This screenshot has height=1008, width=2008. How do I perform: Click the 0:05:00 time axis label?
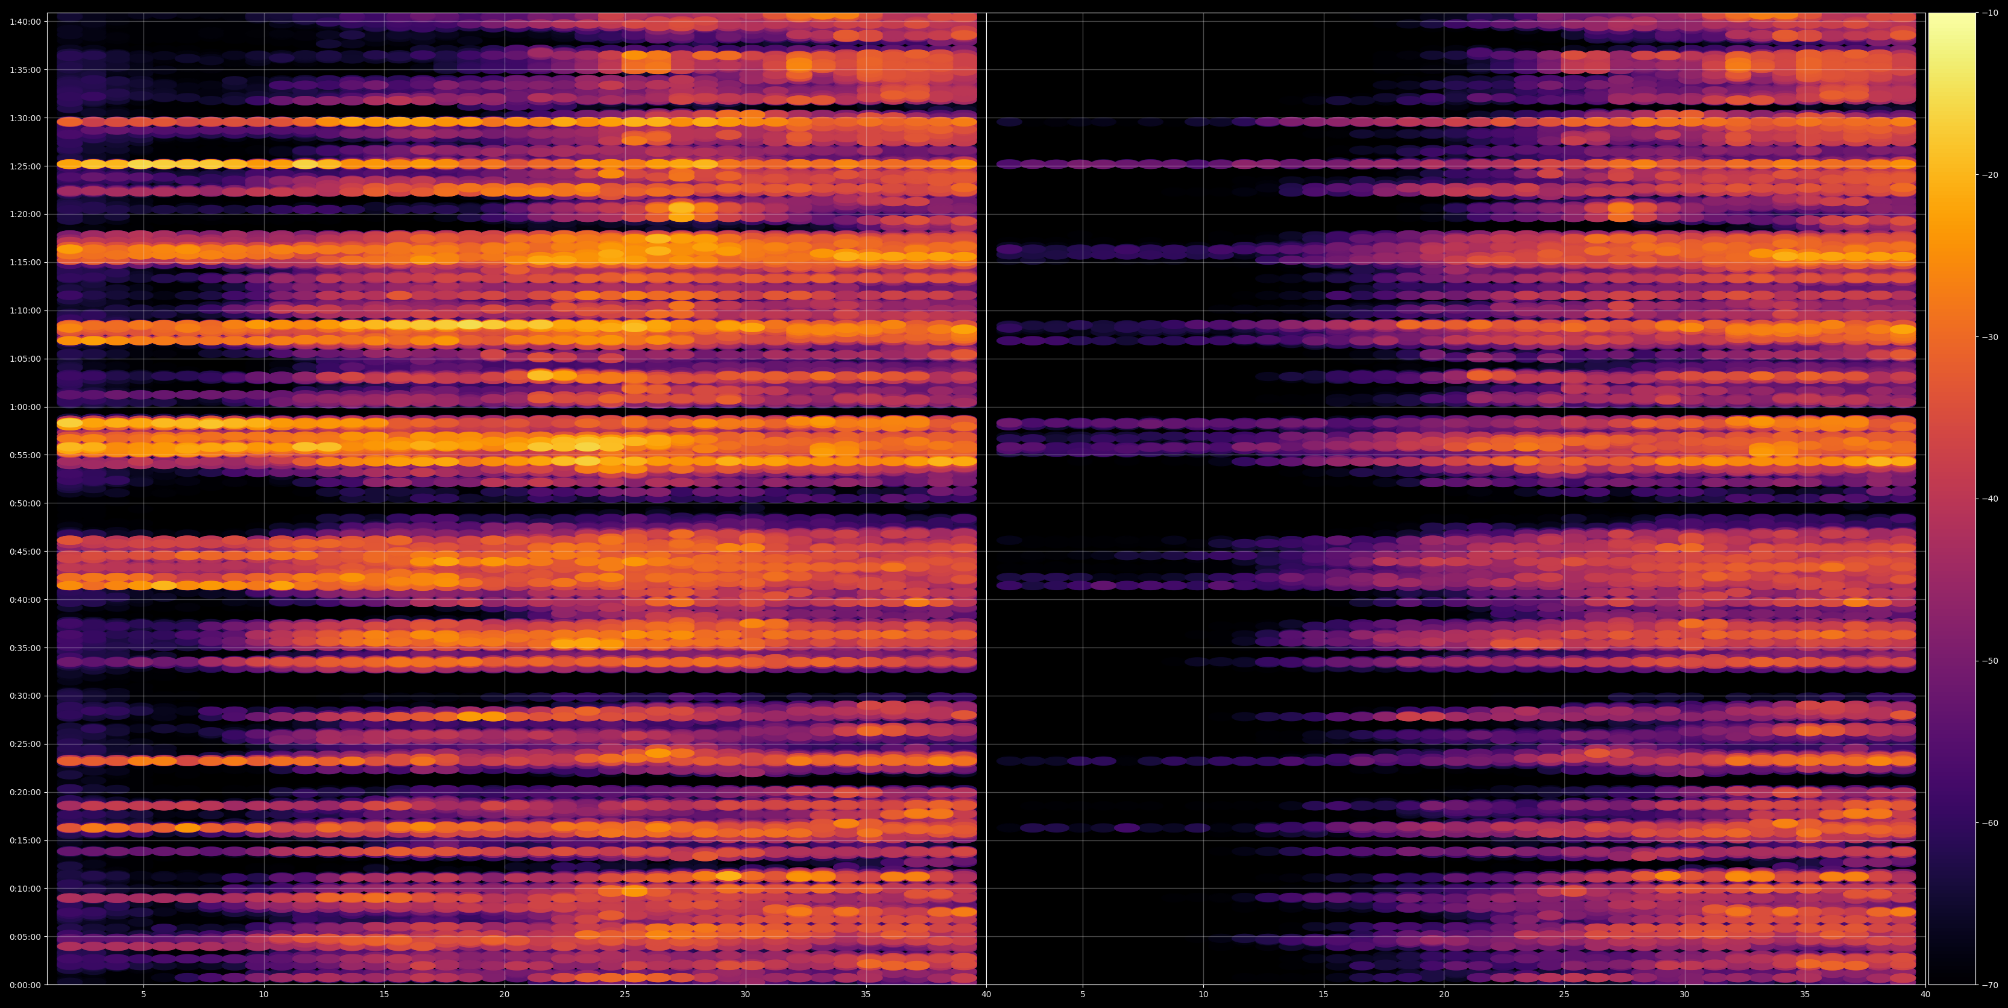pos(25,936)
